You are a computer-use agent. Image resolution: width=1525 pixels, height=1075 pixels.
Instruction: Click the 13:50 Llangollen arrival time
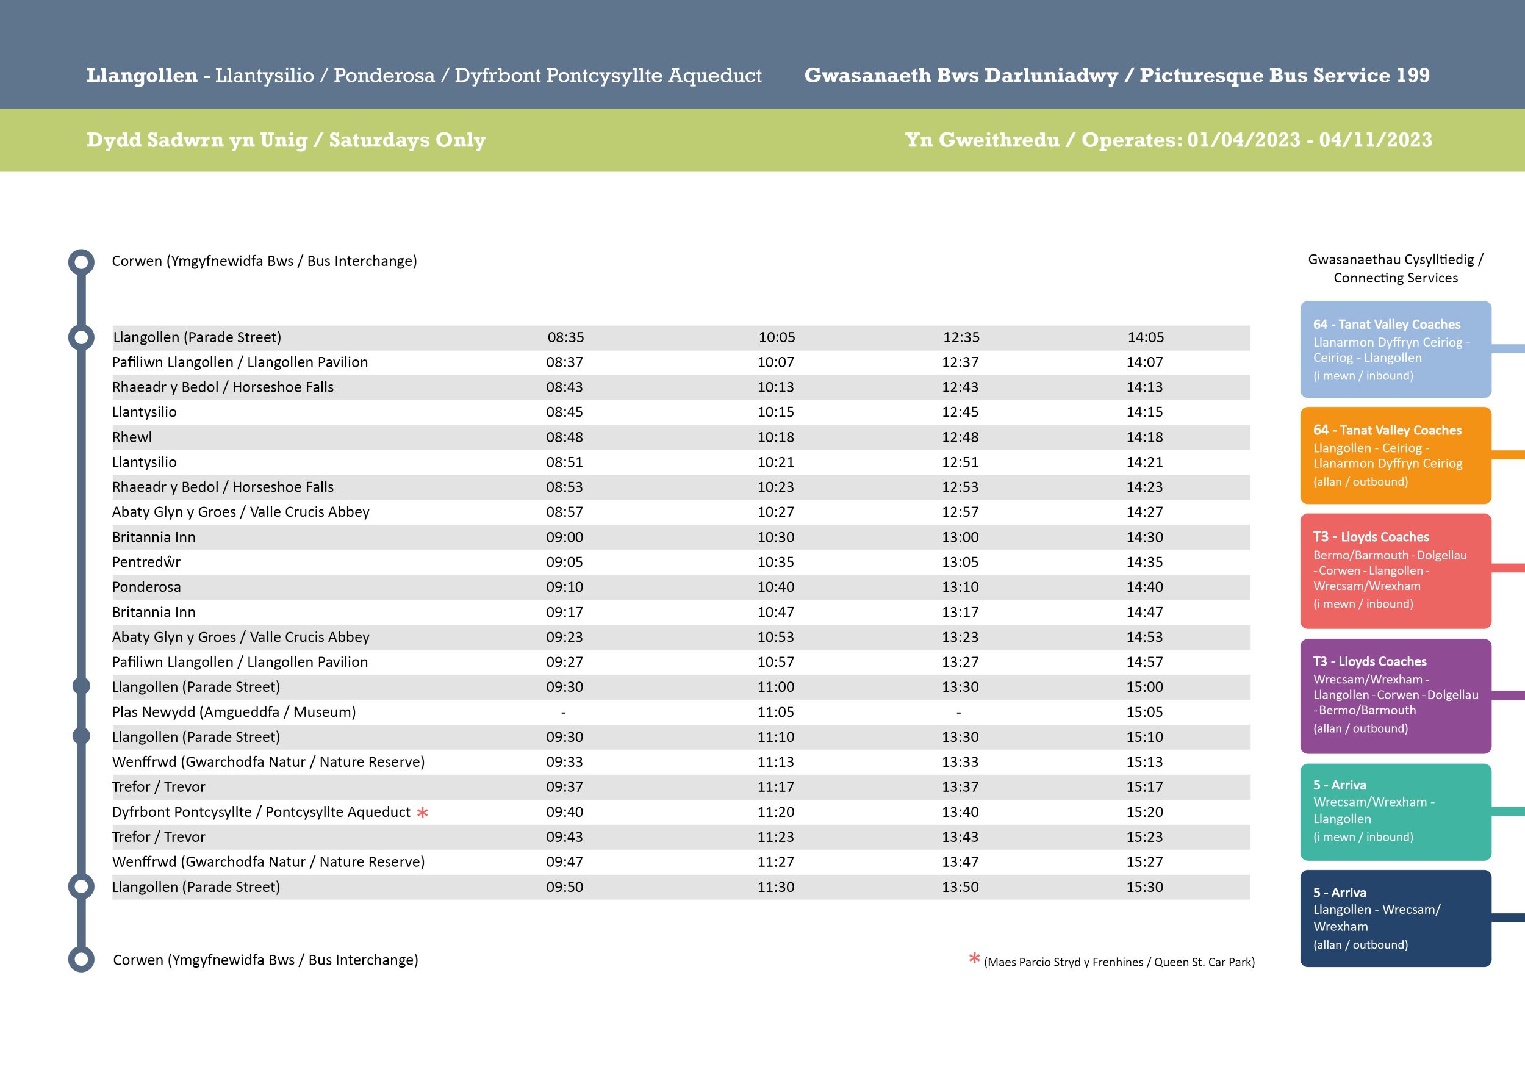tap(960, 887)
